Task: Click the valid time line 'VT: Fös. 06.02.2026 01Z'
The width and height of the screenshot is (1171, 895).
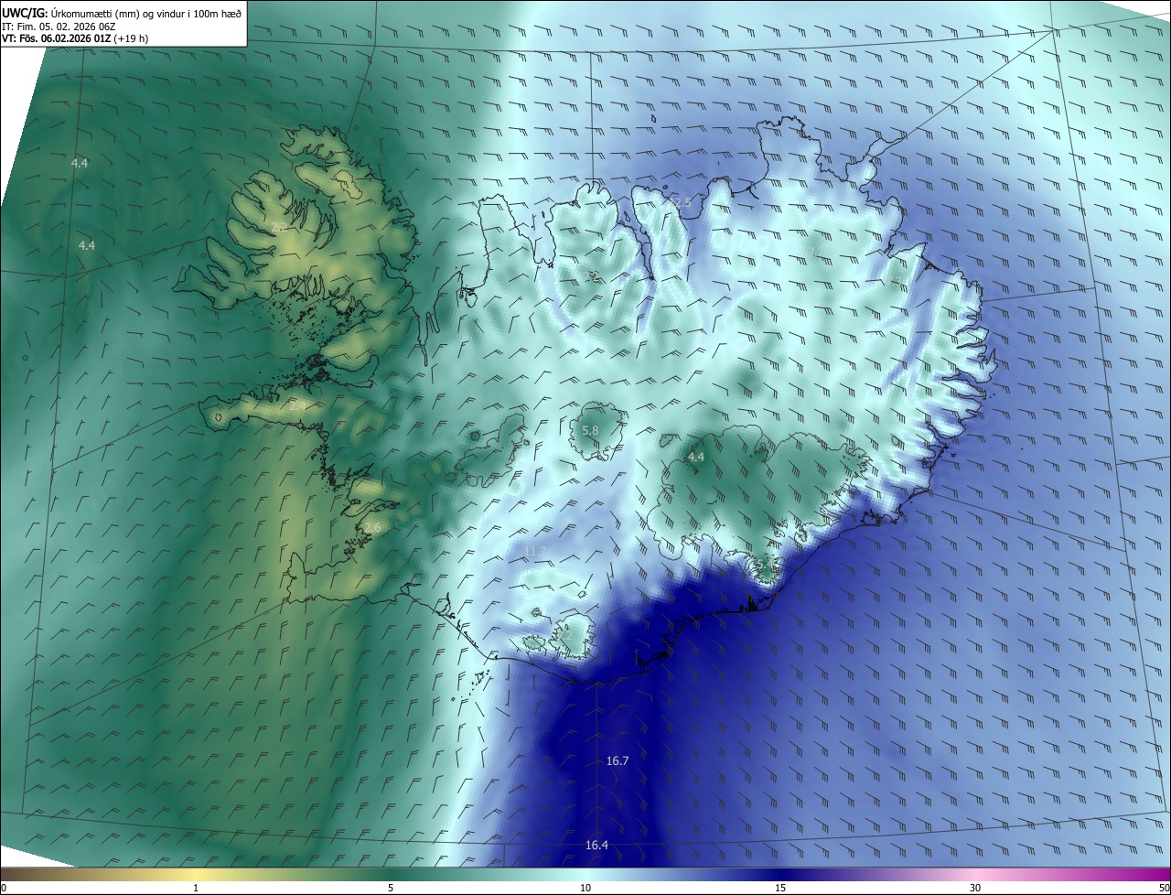Action: pyautogui.click(x=56, y=38)
